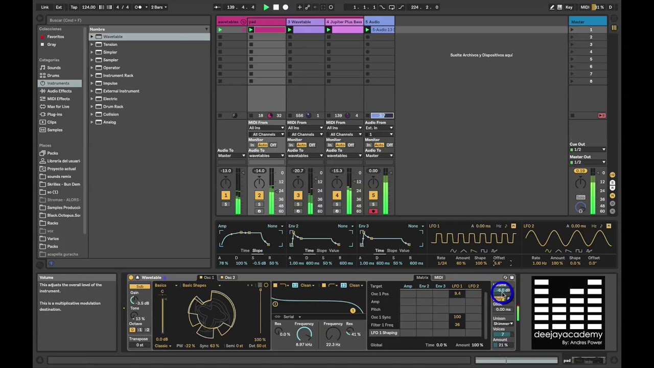Launch clip on 4 Jupiter Plus Bass track
This screenshot has height=368, width=654.
[x=329, y=30]
